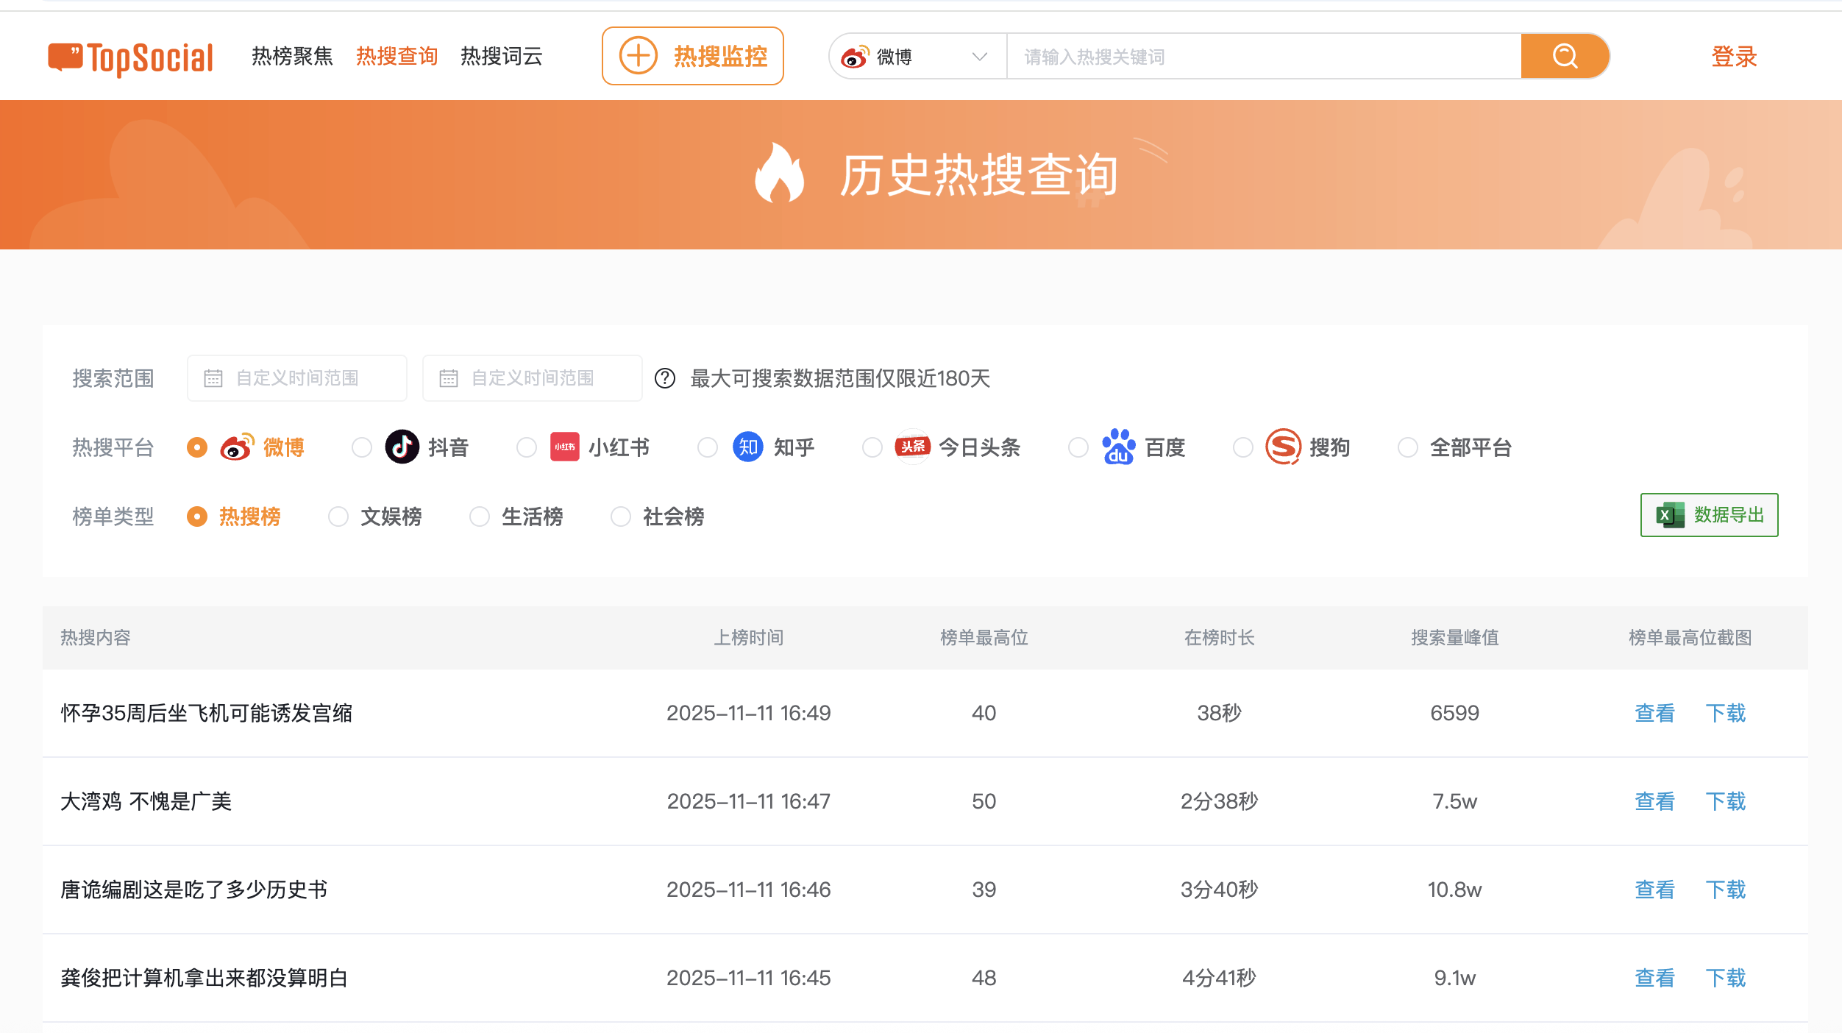Open the 热搜查询 nav item
Screen dimensions: 1842x1033
point(397,56)
